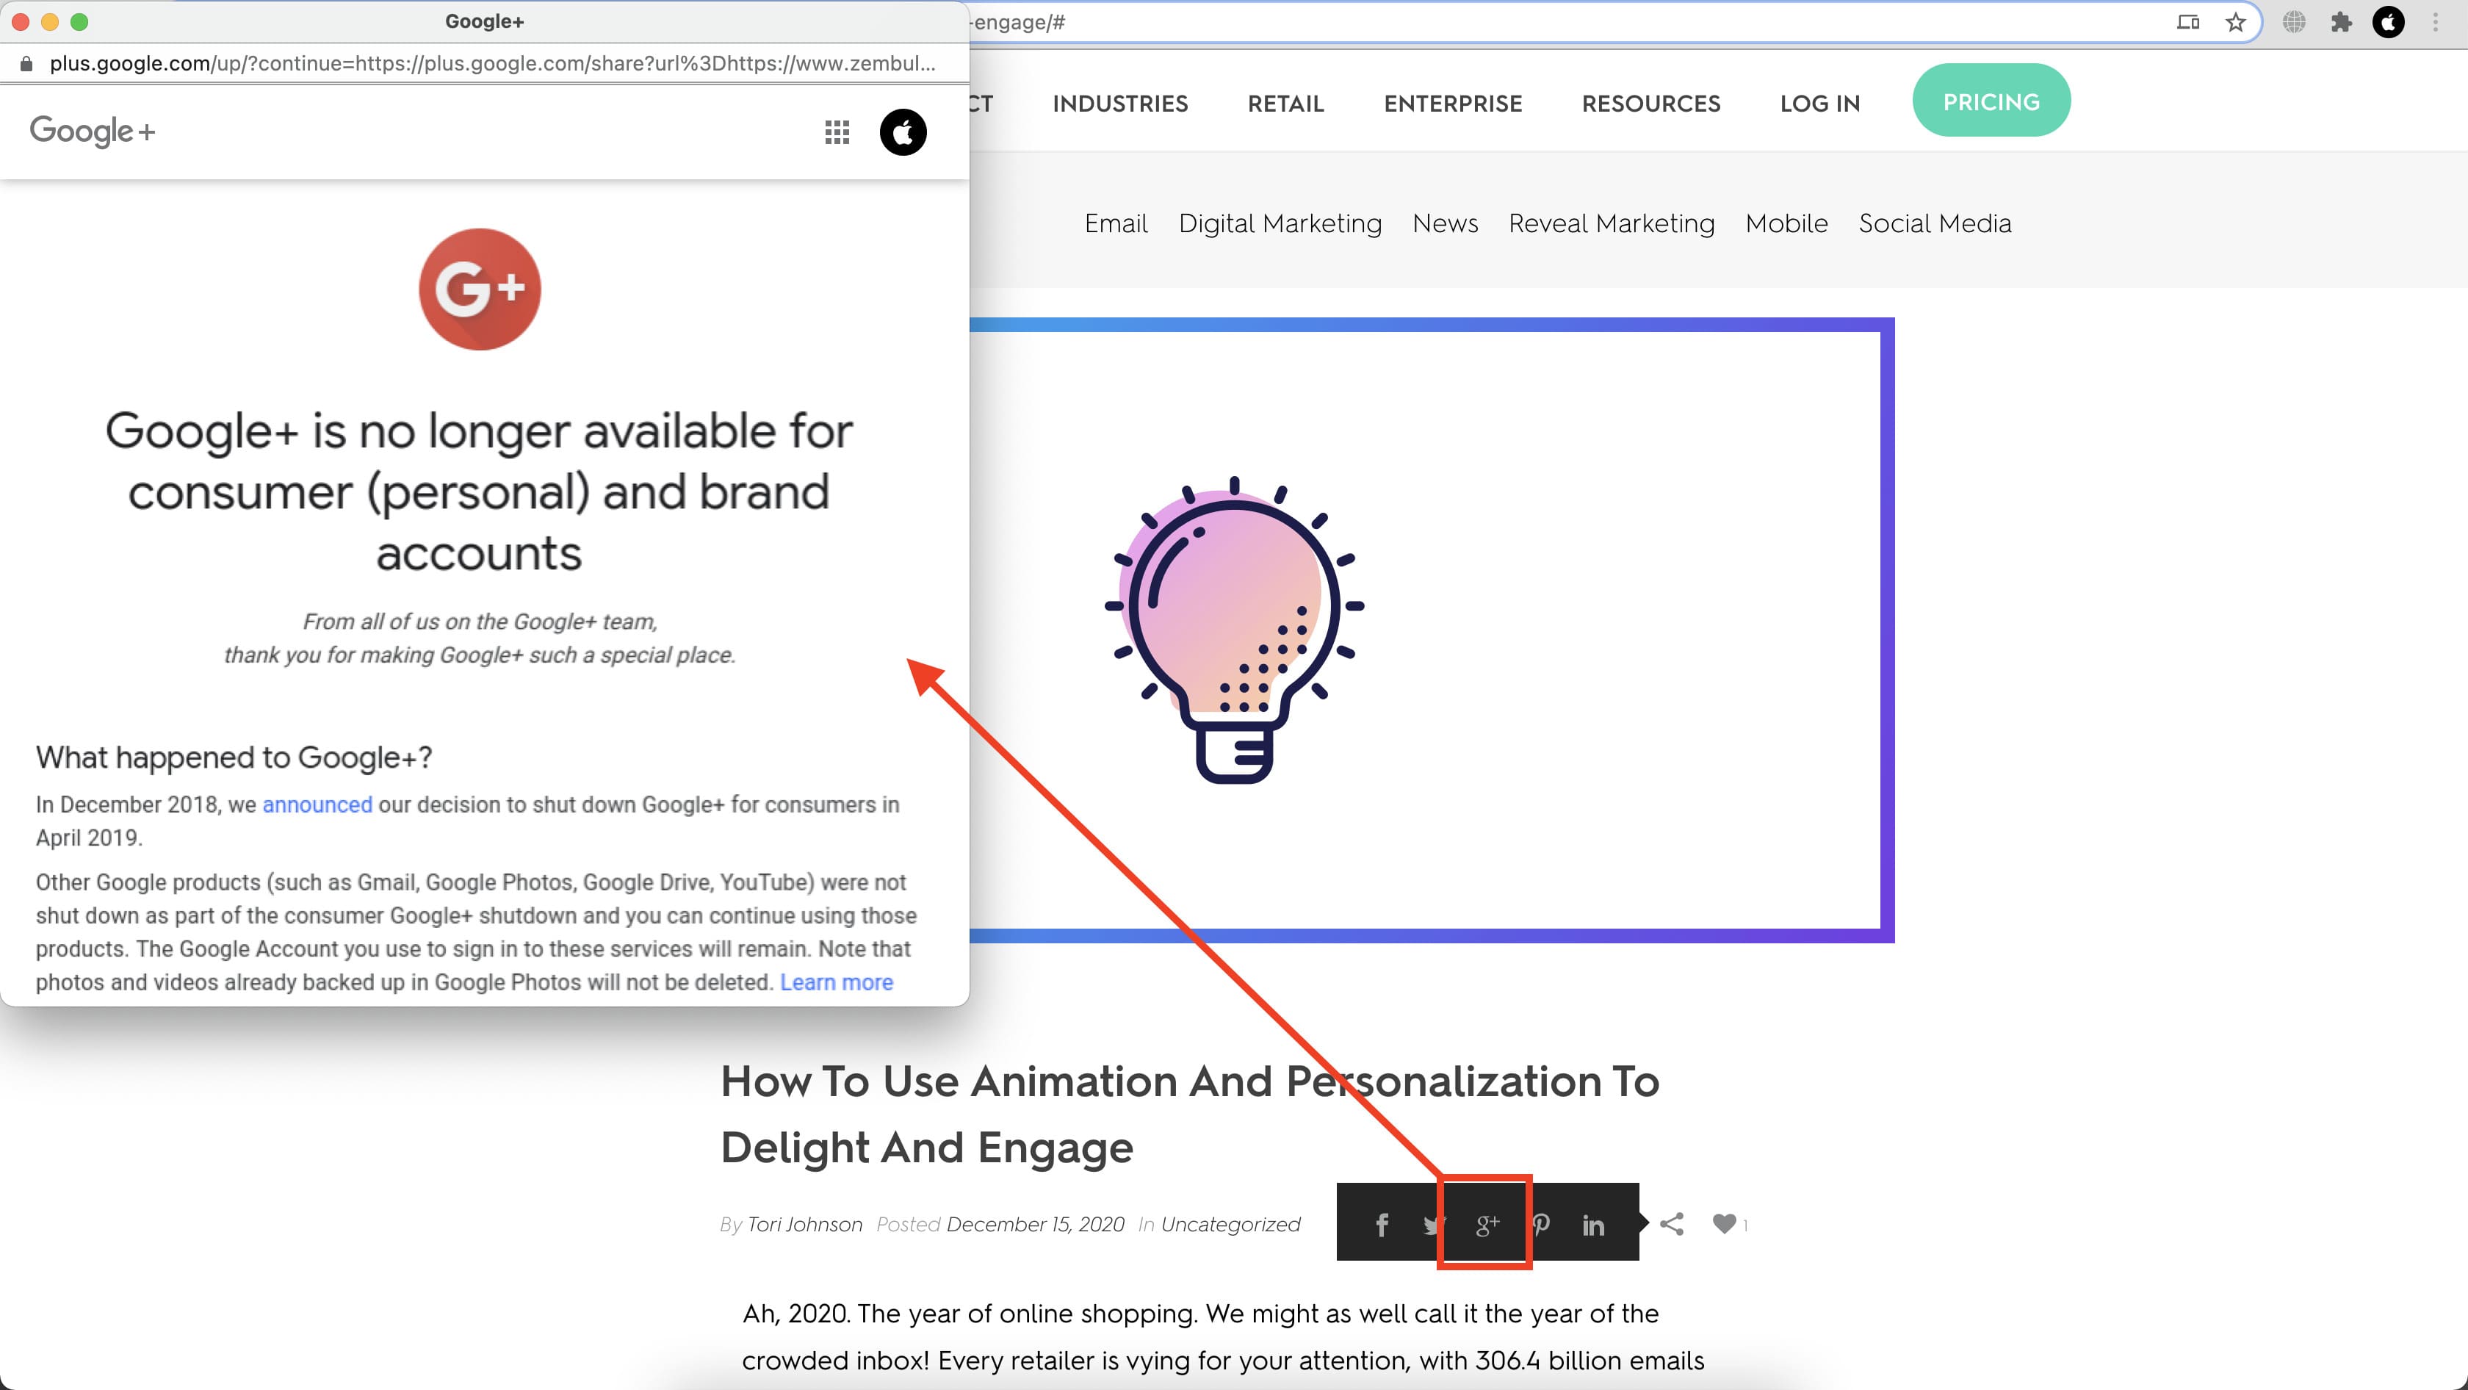Viewport: 2468px width, 1390px height.
Task: Click LOG IN in navigation
Action: [x=1819, y=104]
